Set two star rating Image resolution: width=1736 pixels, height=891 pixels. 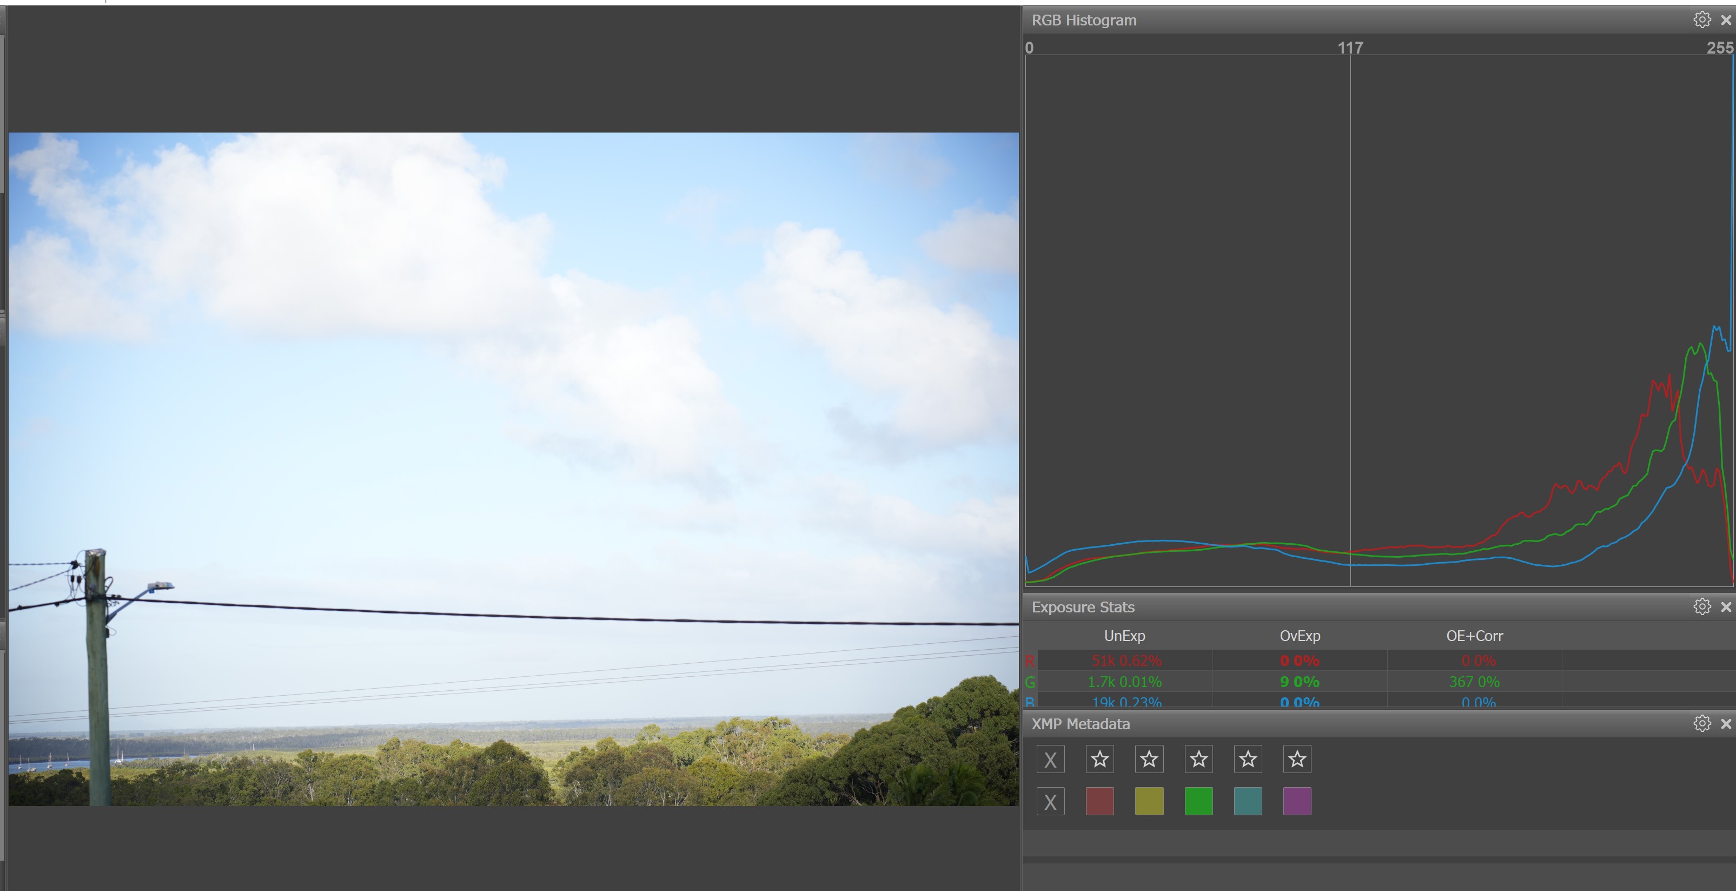1149,760
